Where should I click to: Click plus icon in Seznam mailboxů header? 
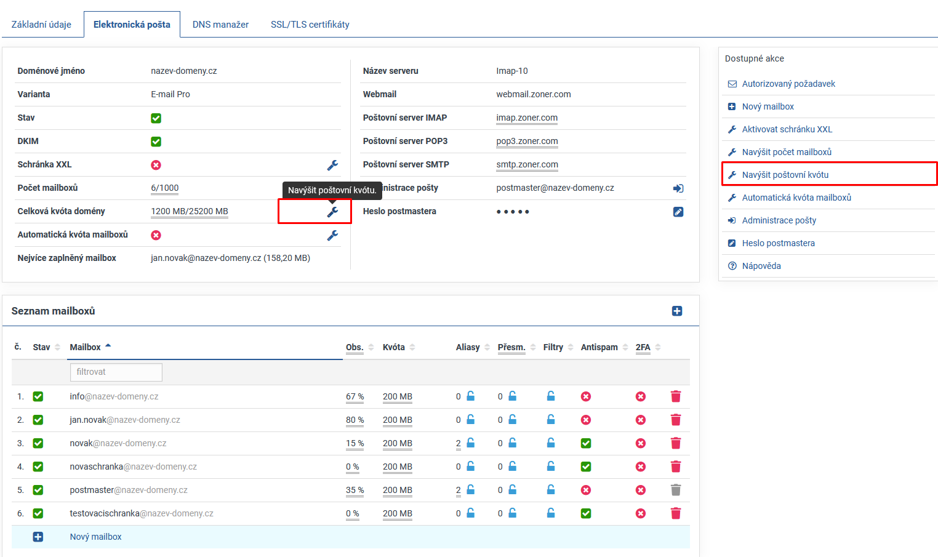click(676, 311)
